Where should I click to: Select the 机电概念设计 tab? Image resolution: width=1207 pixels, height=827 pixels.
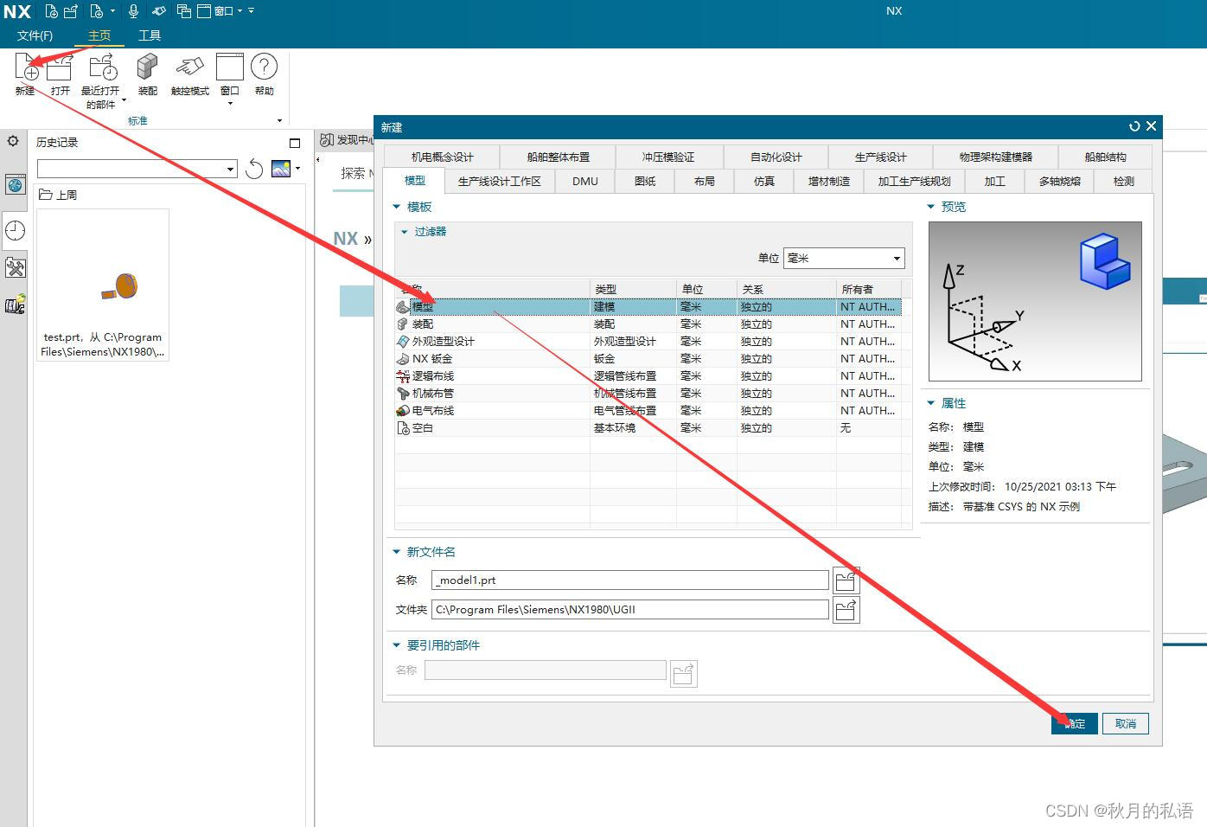point(442,157)
